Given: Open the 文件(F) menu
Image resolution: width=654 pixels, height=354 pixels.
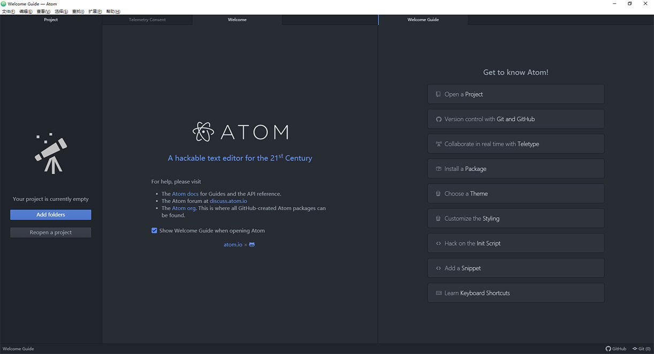Looking at the screenshot, I should tap(8, 11).
